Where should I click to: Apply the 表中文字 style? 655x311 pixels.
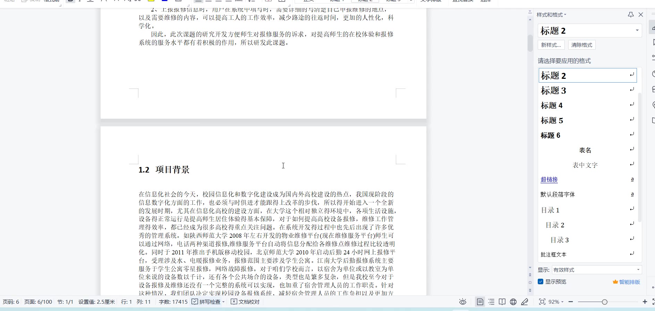pos(587,165)
